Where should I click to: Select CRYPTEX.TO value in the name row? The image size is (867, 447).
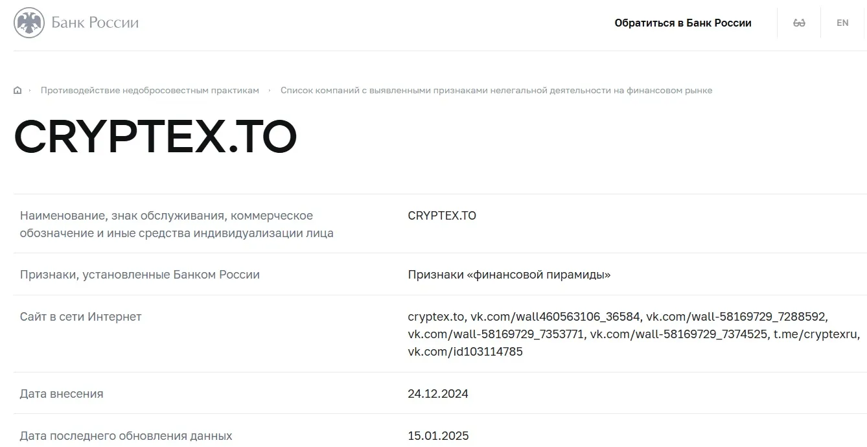pos(442,216)
